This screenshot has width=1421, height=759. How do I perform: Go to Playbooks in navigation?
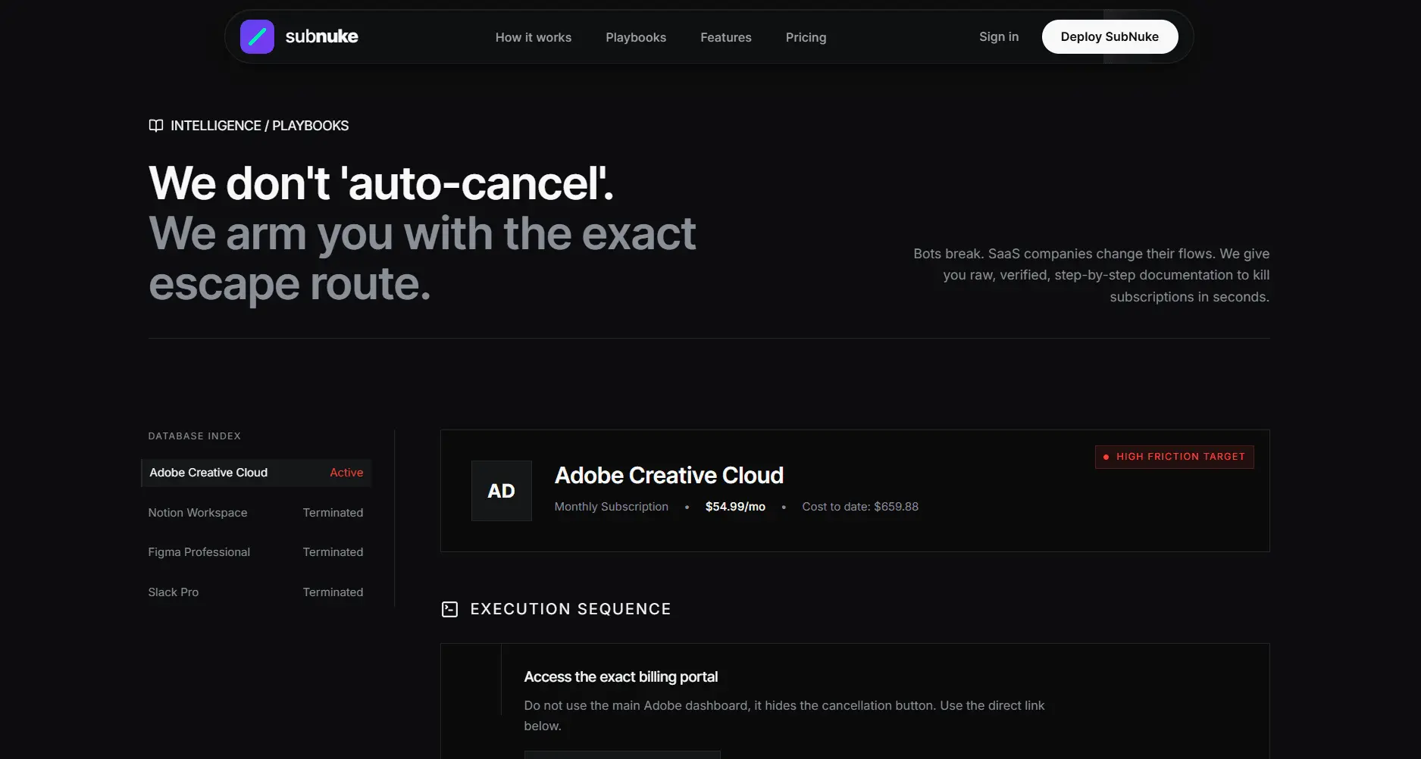coord(636,37)
